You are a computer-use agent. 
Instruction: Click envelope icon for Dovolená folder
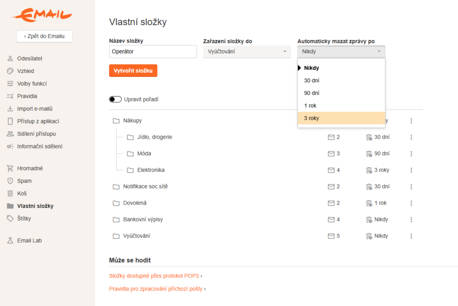click(x=331, y=203)
